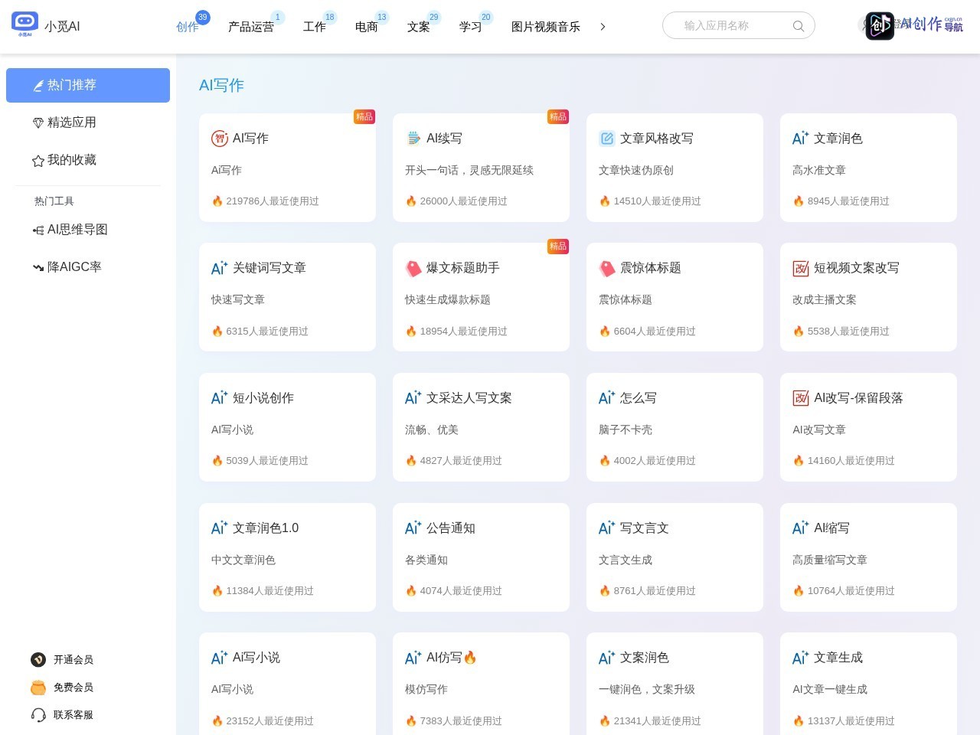The image size is (980, 735).
Task: Click 高水准文章 description text
Action: (x=819, y=171)
